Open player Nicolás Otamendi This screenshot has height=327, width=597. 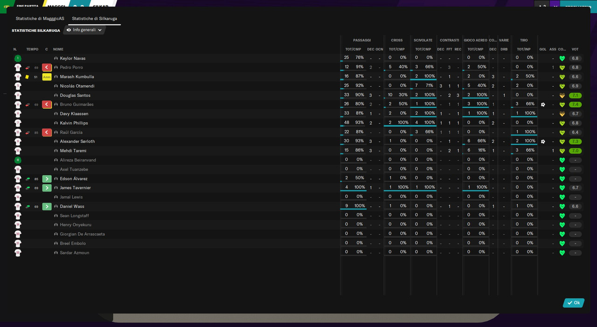(x=77, y=86)
